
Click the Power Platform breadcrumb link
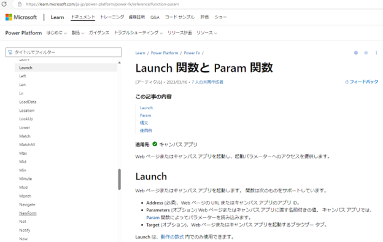tap(164, 53)
